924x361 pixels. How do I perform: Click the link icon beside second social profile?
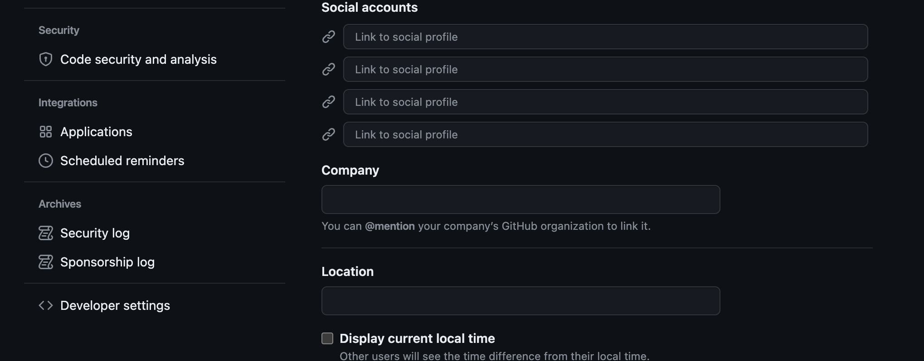[x=329, y=69]
